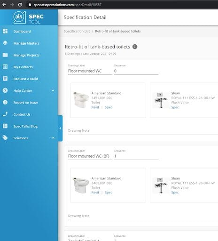The height and width of the screenshot is (241, 218).
Task: Open the Dashboard menu item
Action: [x=22, y=32]
